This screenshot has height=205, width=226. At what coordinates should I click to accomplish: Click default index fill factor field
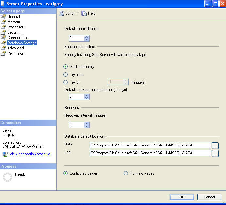tap(77, 38)
